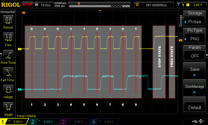
Task: Select the Fall Time measurement icon
Action: pos(8,73)
